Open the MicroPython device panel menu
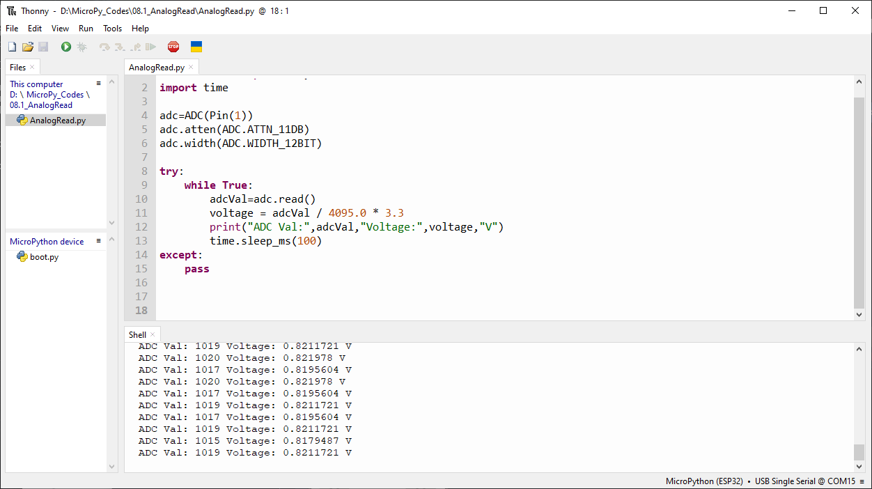Image resolution: width=872 pixels, height=489 pixels. tap(99, 241)
